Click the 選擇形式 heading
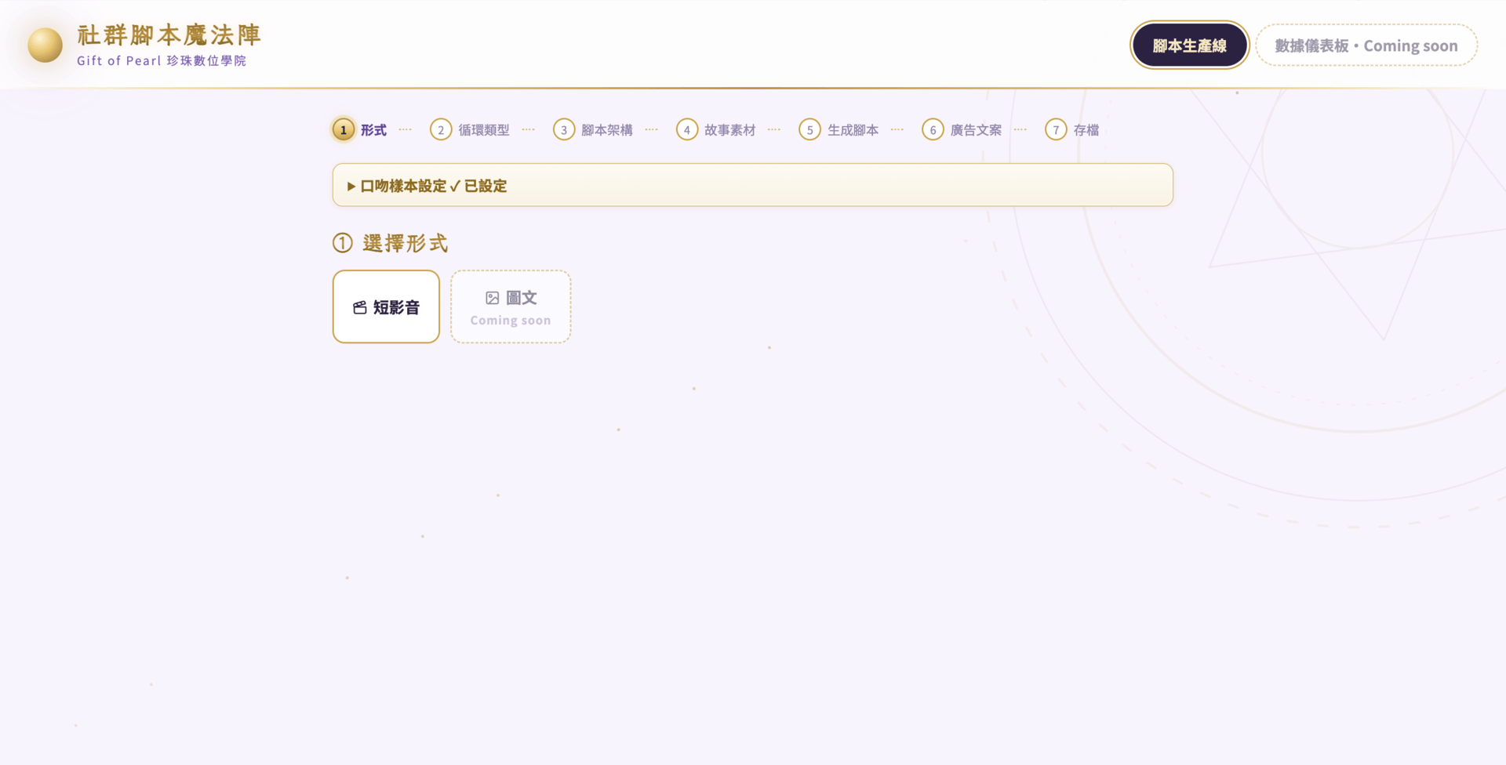The height and width of the screenshot is (765, 1506). coord(405,243)
